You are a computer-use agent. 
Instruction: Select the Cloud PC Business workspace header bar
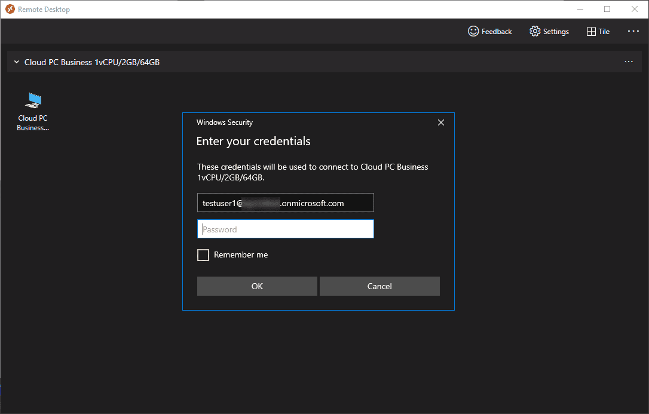(x=239, y=62)
